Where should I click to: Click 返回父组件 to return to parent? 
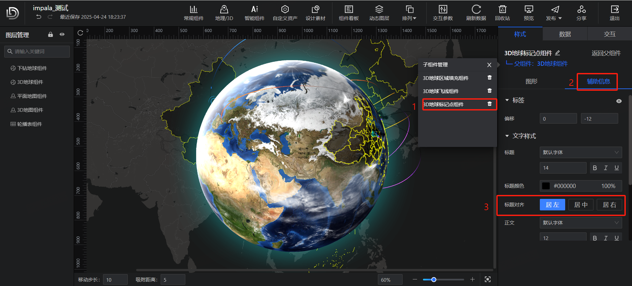[606, 53]
